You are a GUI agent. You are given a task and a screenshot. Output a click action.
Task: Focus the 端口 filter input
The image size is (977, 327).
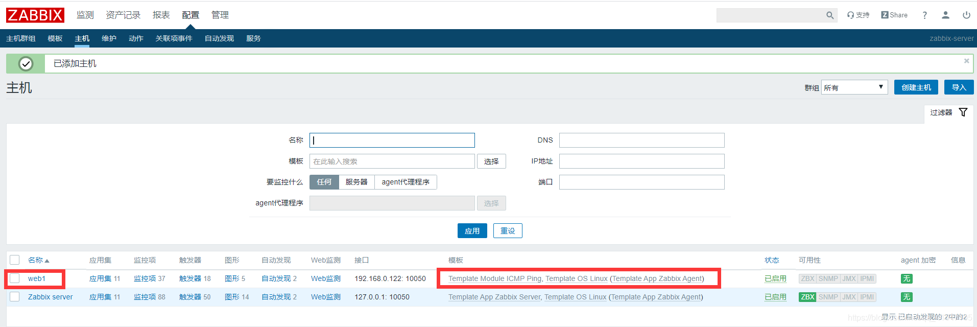click(642, 182)
